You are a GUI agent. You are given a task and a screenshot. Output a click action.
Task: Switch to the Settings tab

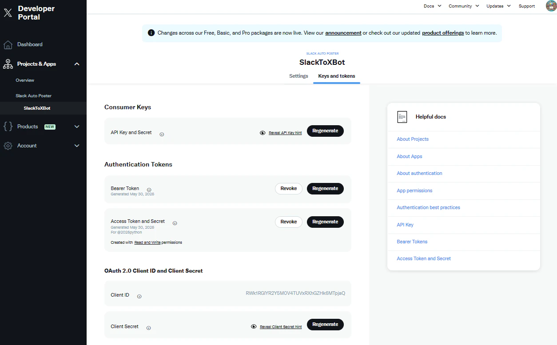pos(298,76)
